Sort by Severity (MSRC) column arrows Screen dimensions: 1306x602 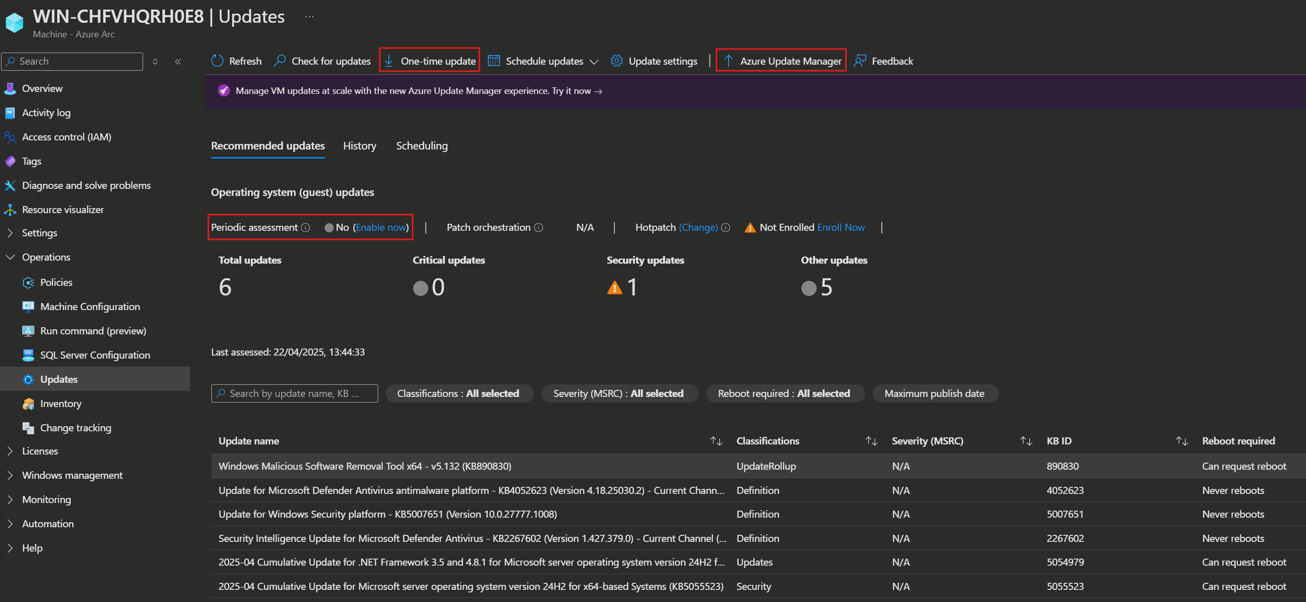[1026, 441]
